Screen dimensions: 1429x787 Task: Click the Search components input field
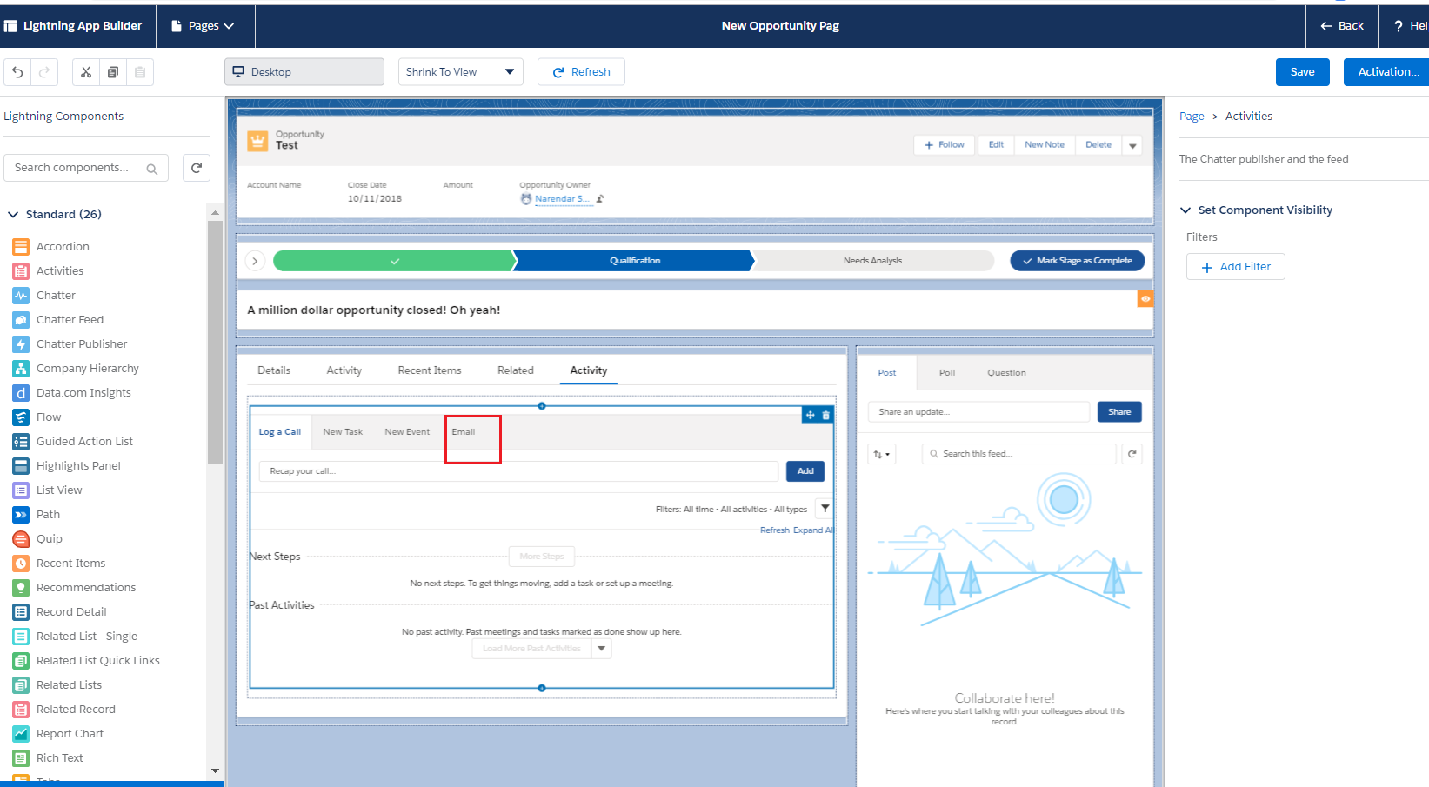click(78, 168)
